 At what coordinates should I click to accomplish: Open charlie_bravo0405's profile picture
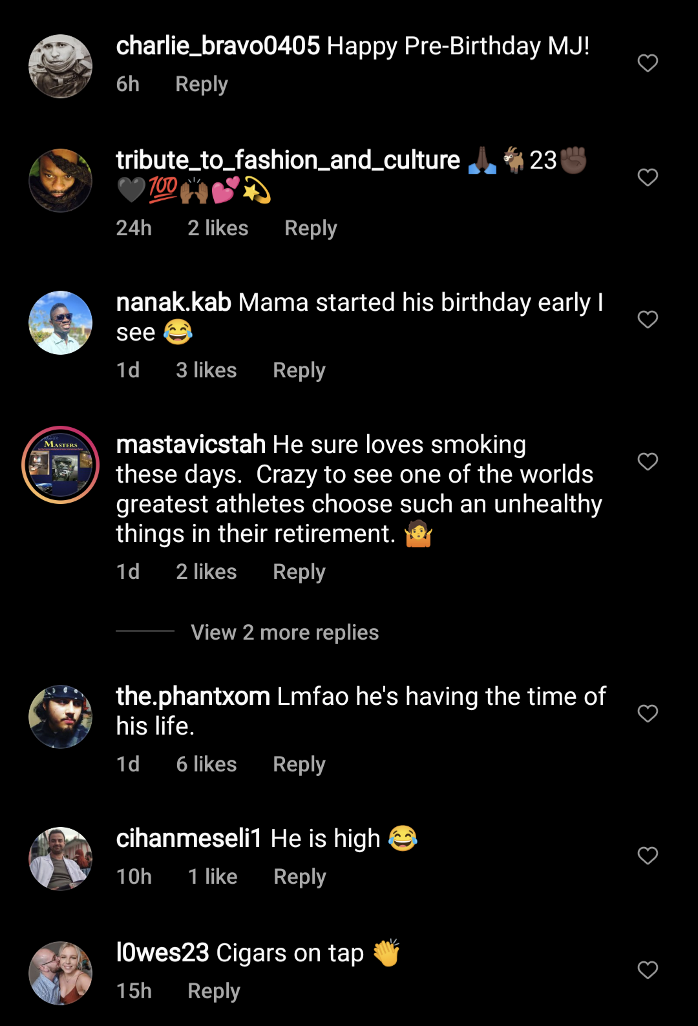[61, 66]
